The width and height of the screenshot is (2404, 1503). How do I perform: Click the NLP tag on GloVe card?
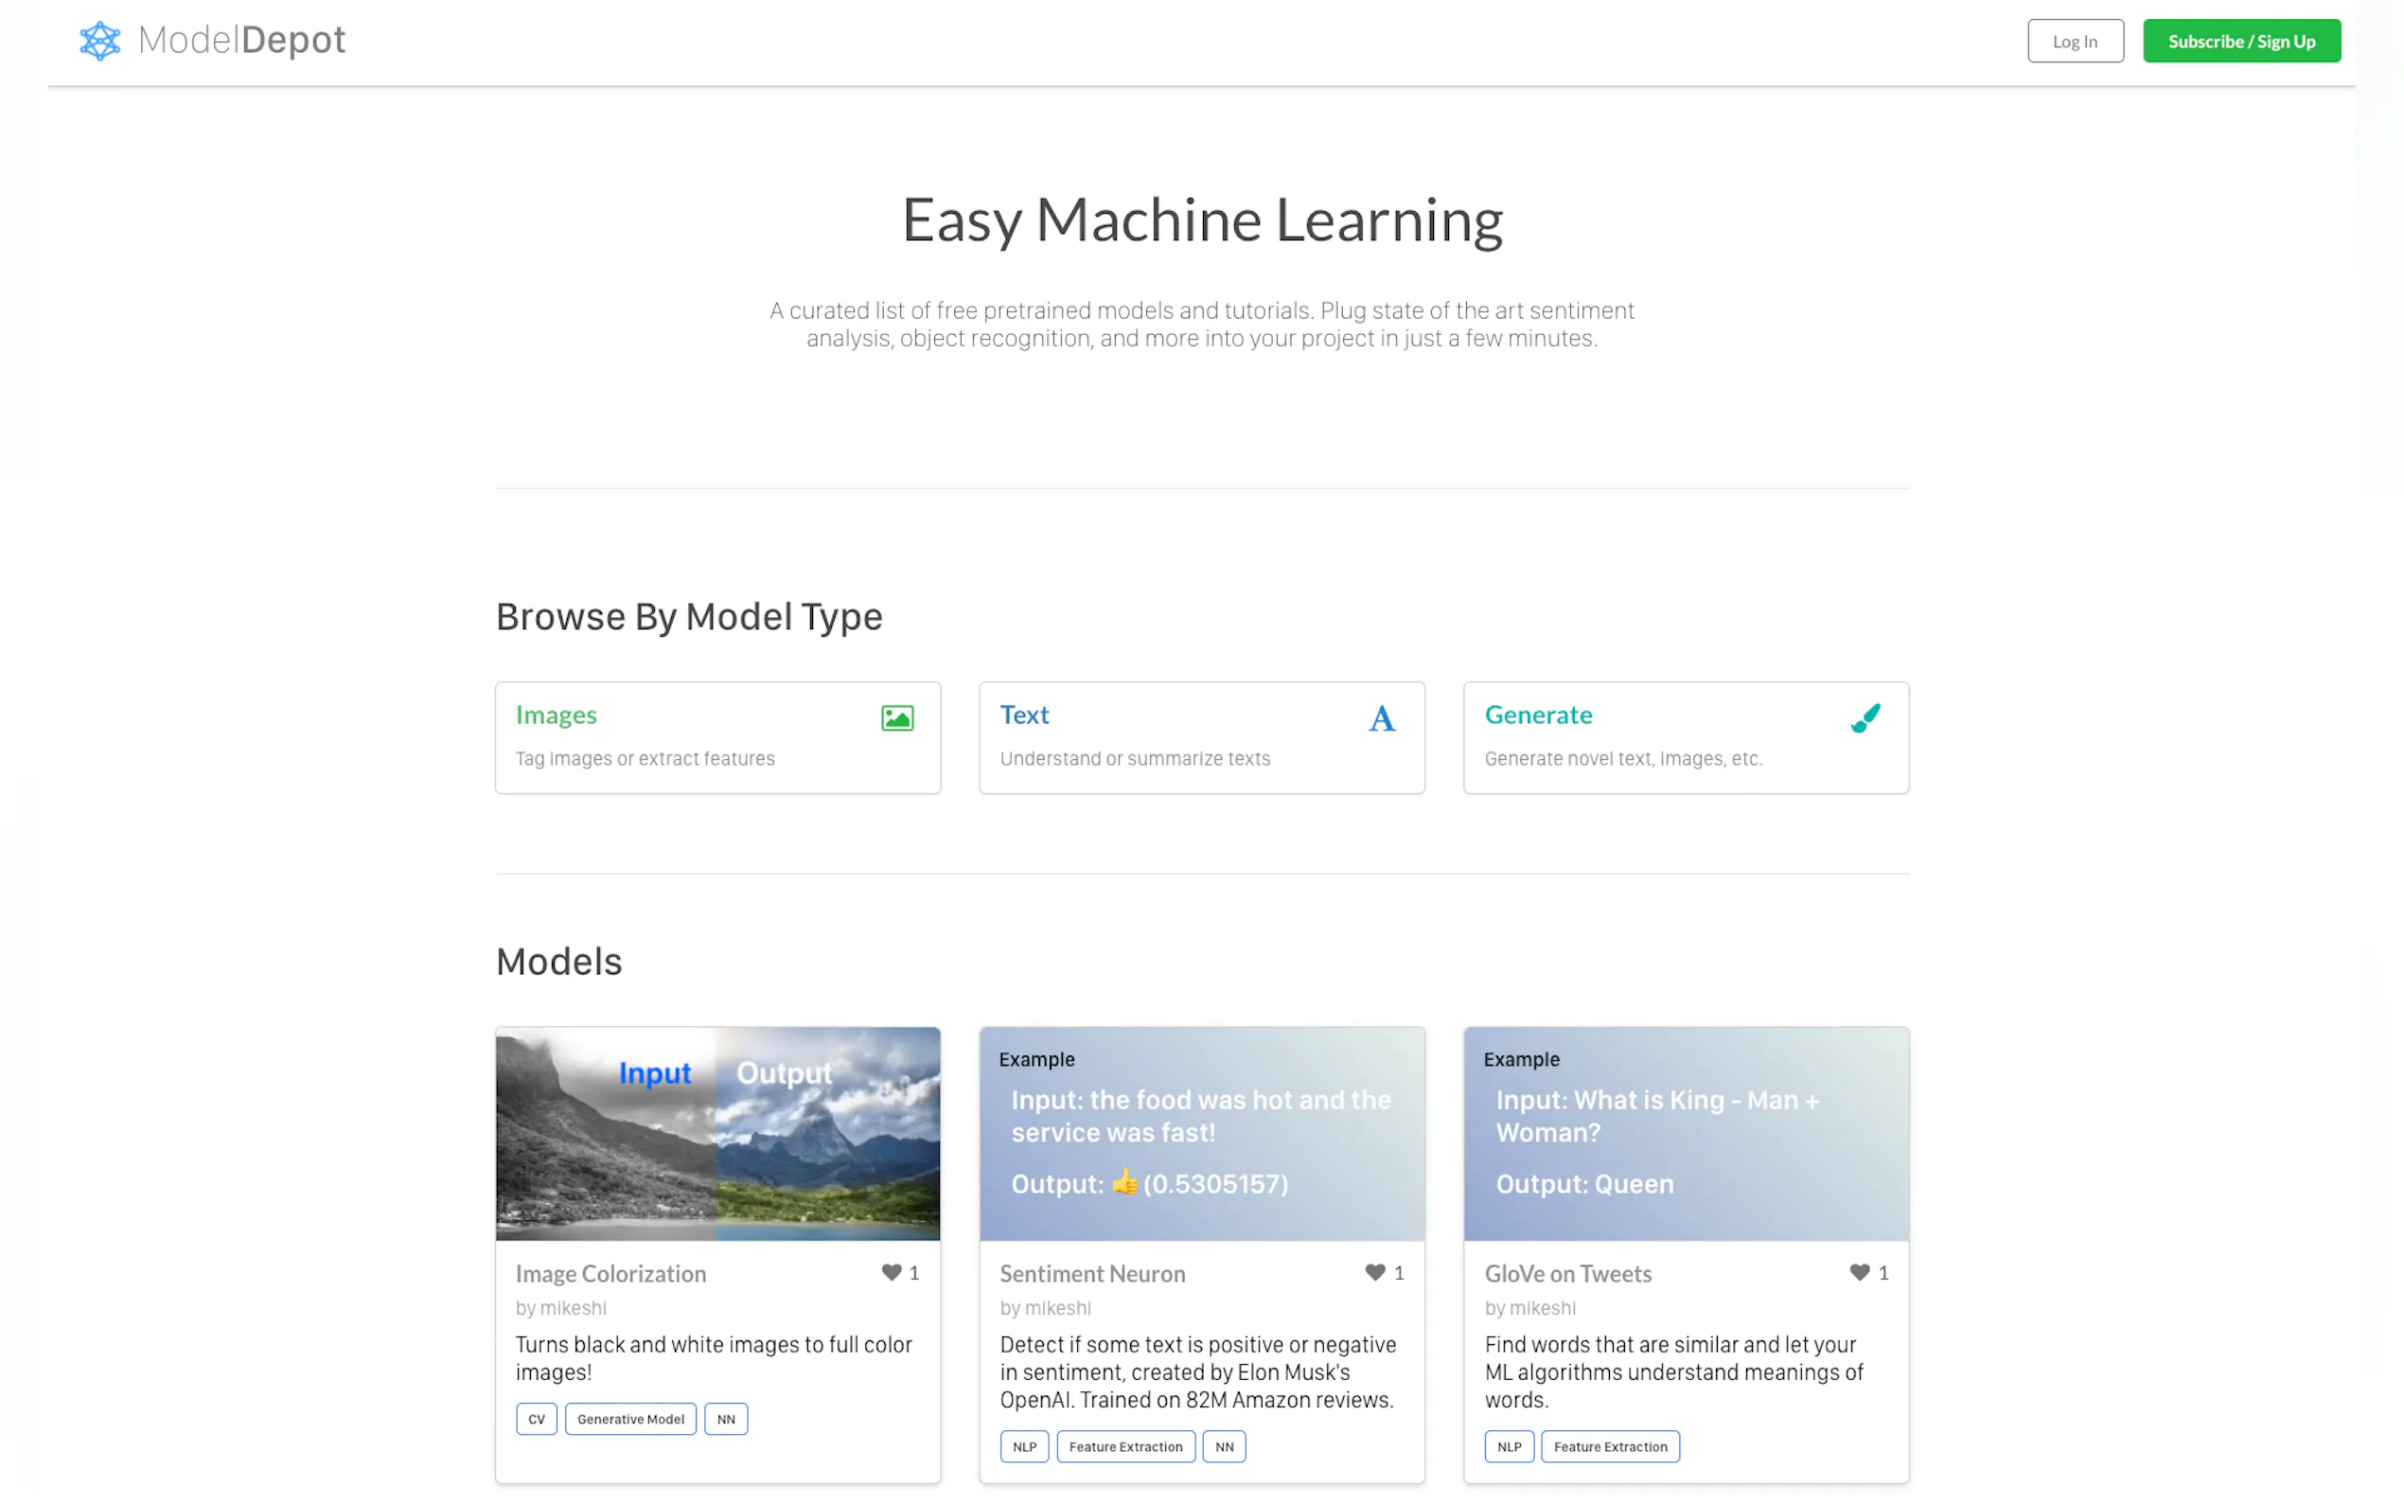click(1508, 1446)
